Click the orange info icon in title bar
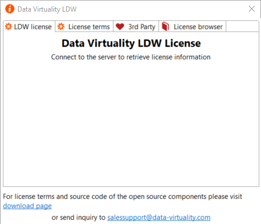This screenshot has height=224, width=261. (10, 9)
